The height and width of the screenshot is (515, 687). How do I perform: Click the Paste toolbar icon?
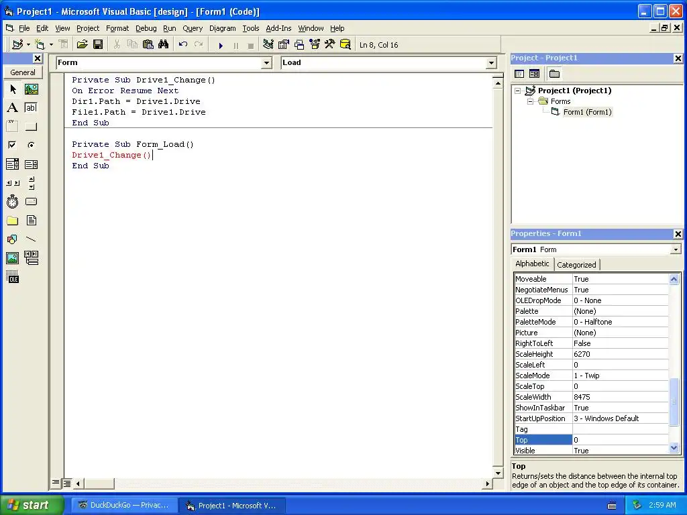coord(148,45)
